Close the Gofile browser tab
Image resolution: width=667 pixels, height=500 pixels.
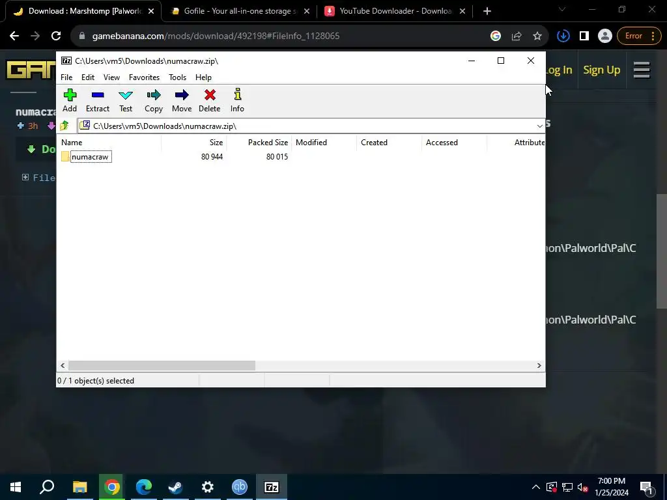pos(307,11)
